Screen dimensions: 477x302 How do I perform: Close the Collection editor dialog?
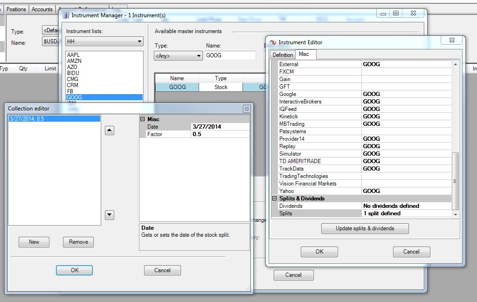[247, 109]
